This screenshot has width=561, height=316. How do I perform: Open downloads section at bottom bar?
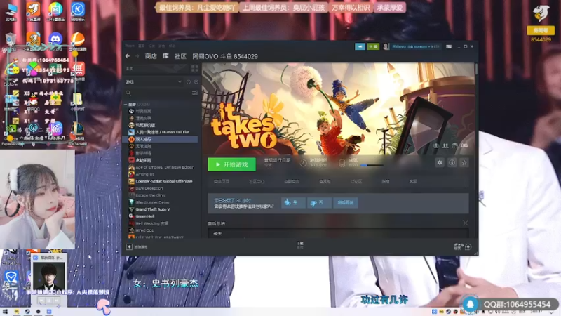click(x=300, y=245)
